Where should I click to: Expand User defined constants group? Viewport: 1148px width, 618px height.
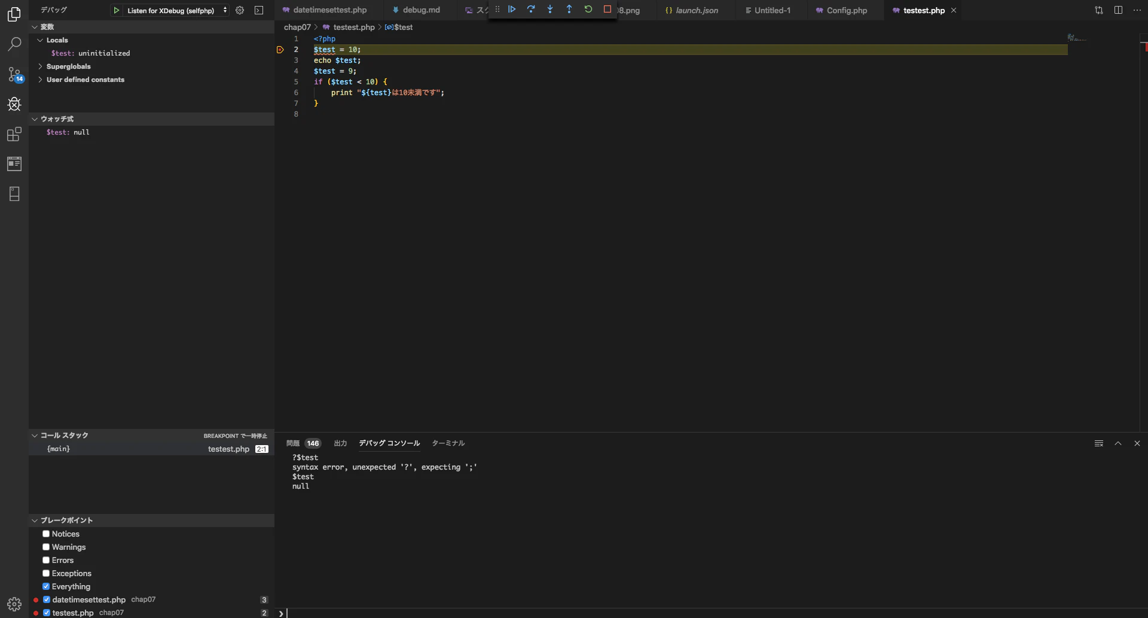[x=40, y=80]
